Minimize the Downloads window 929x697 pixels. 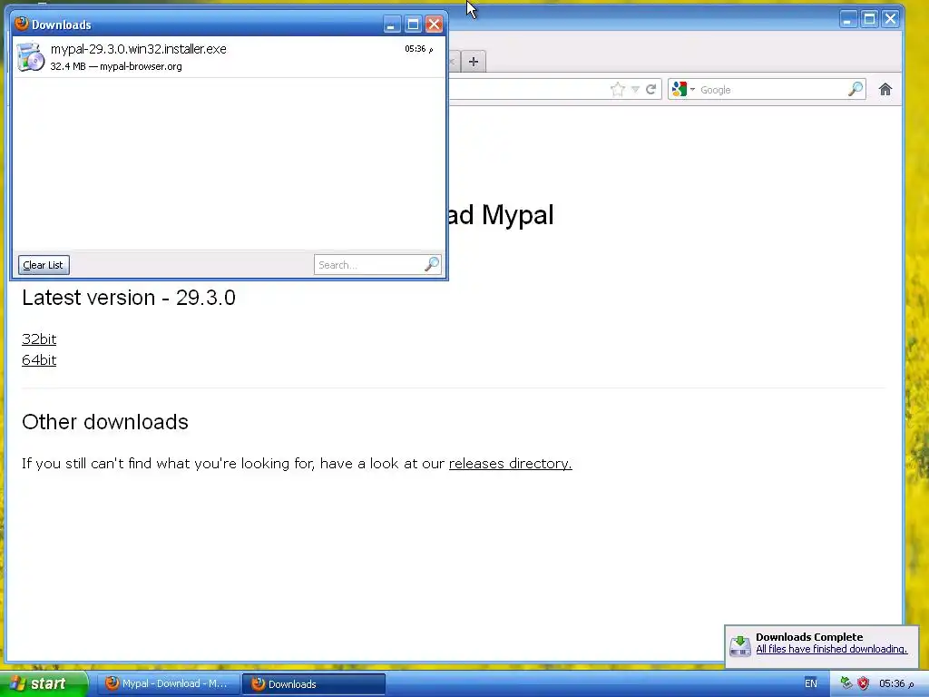click(391, 25)
